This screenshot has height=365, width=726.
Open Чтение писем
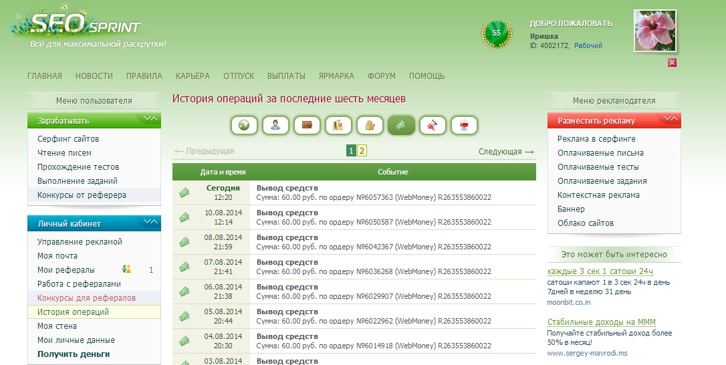pos(64,153)
